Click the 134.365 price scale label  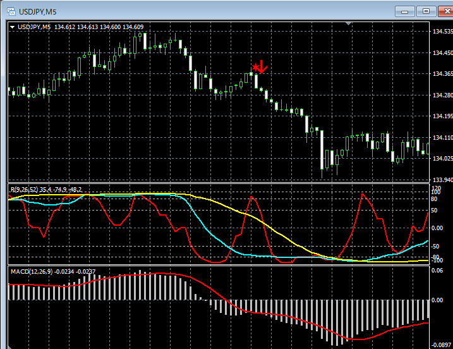click(443, 74)
